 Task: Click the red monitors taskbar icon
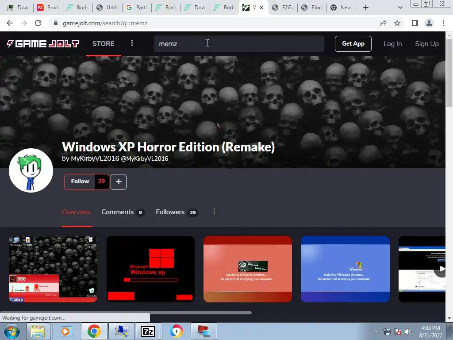click(203, 331)
